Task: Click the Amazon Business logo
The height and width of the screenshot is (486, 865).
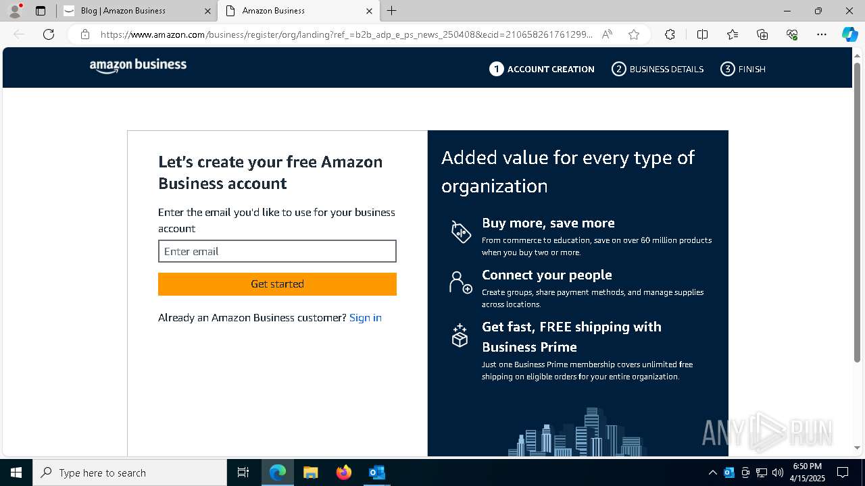Action: click(138, 65)
